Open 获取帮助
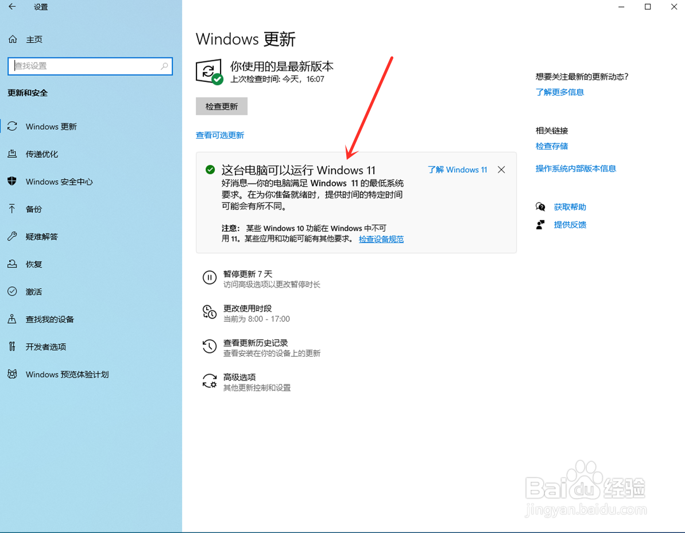 point(570,207)
